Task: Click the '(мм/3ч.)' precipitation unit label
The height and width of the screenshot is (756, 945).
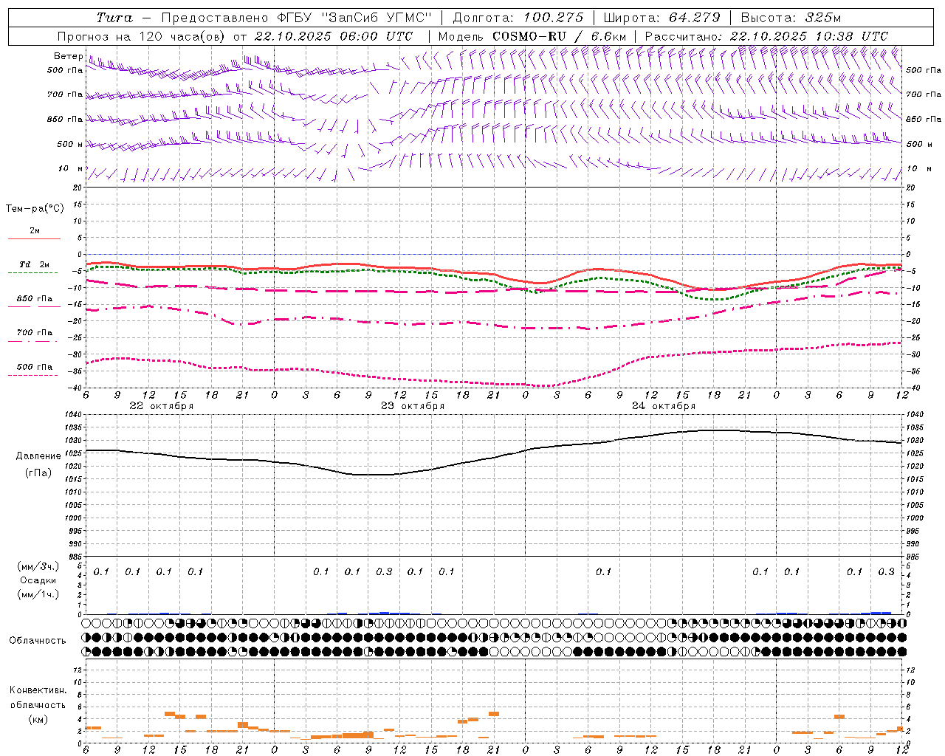Action: (38, 566)
